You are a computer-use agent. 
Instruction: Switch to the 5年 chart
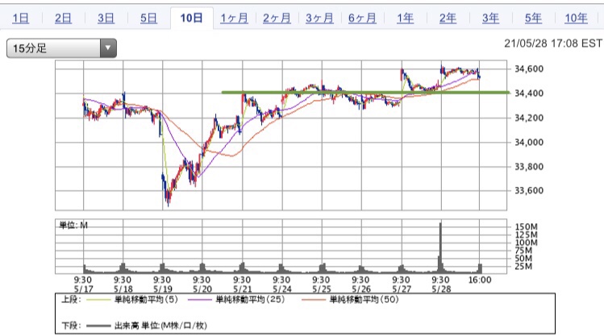click(x=534, y=18)
